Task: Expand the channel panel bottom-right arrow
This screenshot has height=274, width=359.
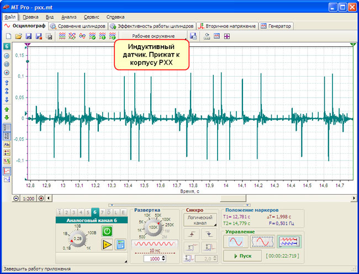Action: click(x=126, y=260)
